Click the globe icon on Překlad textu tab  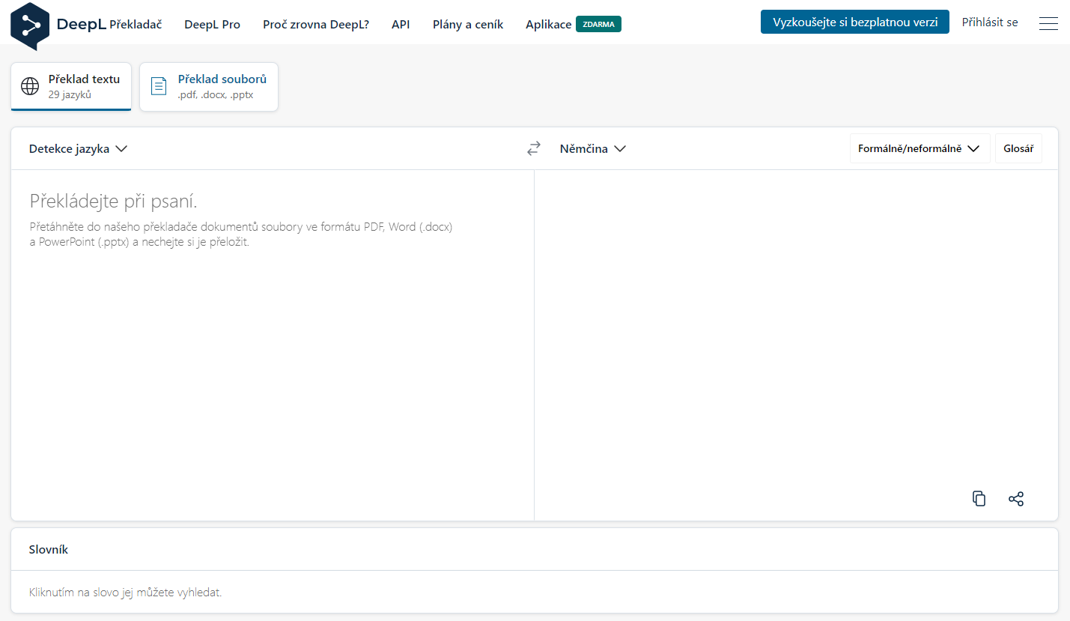tap(30, 86)
